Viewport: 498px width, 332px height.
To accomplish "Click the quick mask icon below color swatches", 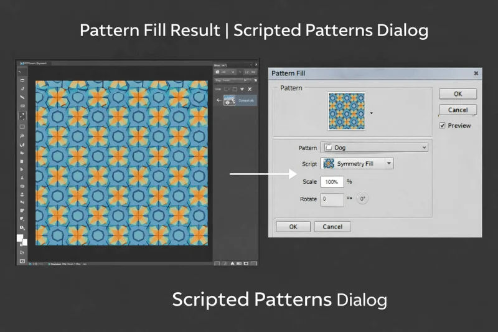I will (x=22, y=252).
